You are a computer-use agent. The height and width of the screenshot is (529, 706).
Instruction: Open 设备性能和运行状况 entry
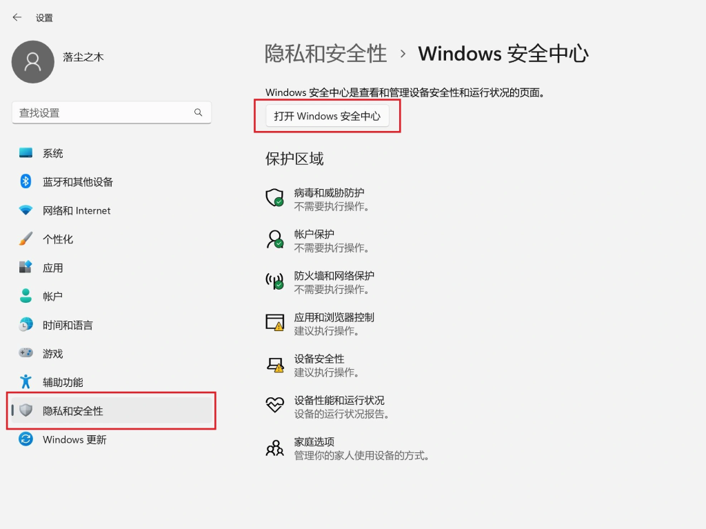click(327, 406)
